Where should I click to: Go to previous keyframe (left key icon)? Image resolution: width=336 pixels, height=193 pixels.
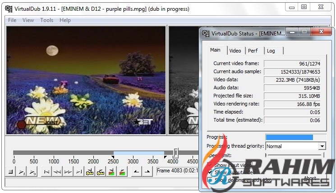(90, 171)
